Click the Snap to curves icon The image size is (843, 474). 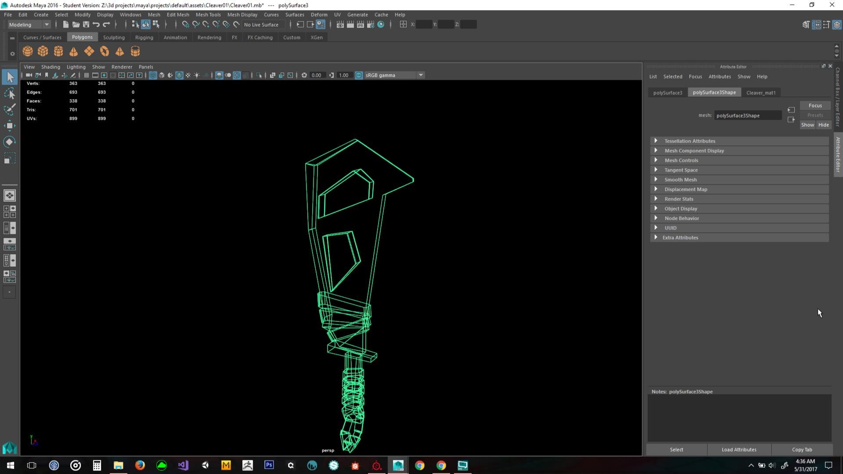pos(196,25)
